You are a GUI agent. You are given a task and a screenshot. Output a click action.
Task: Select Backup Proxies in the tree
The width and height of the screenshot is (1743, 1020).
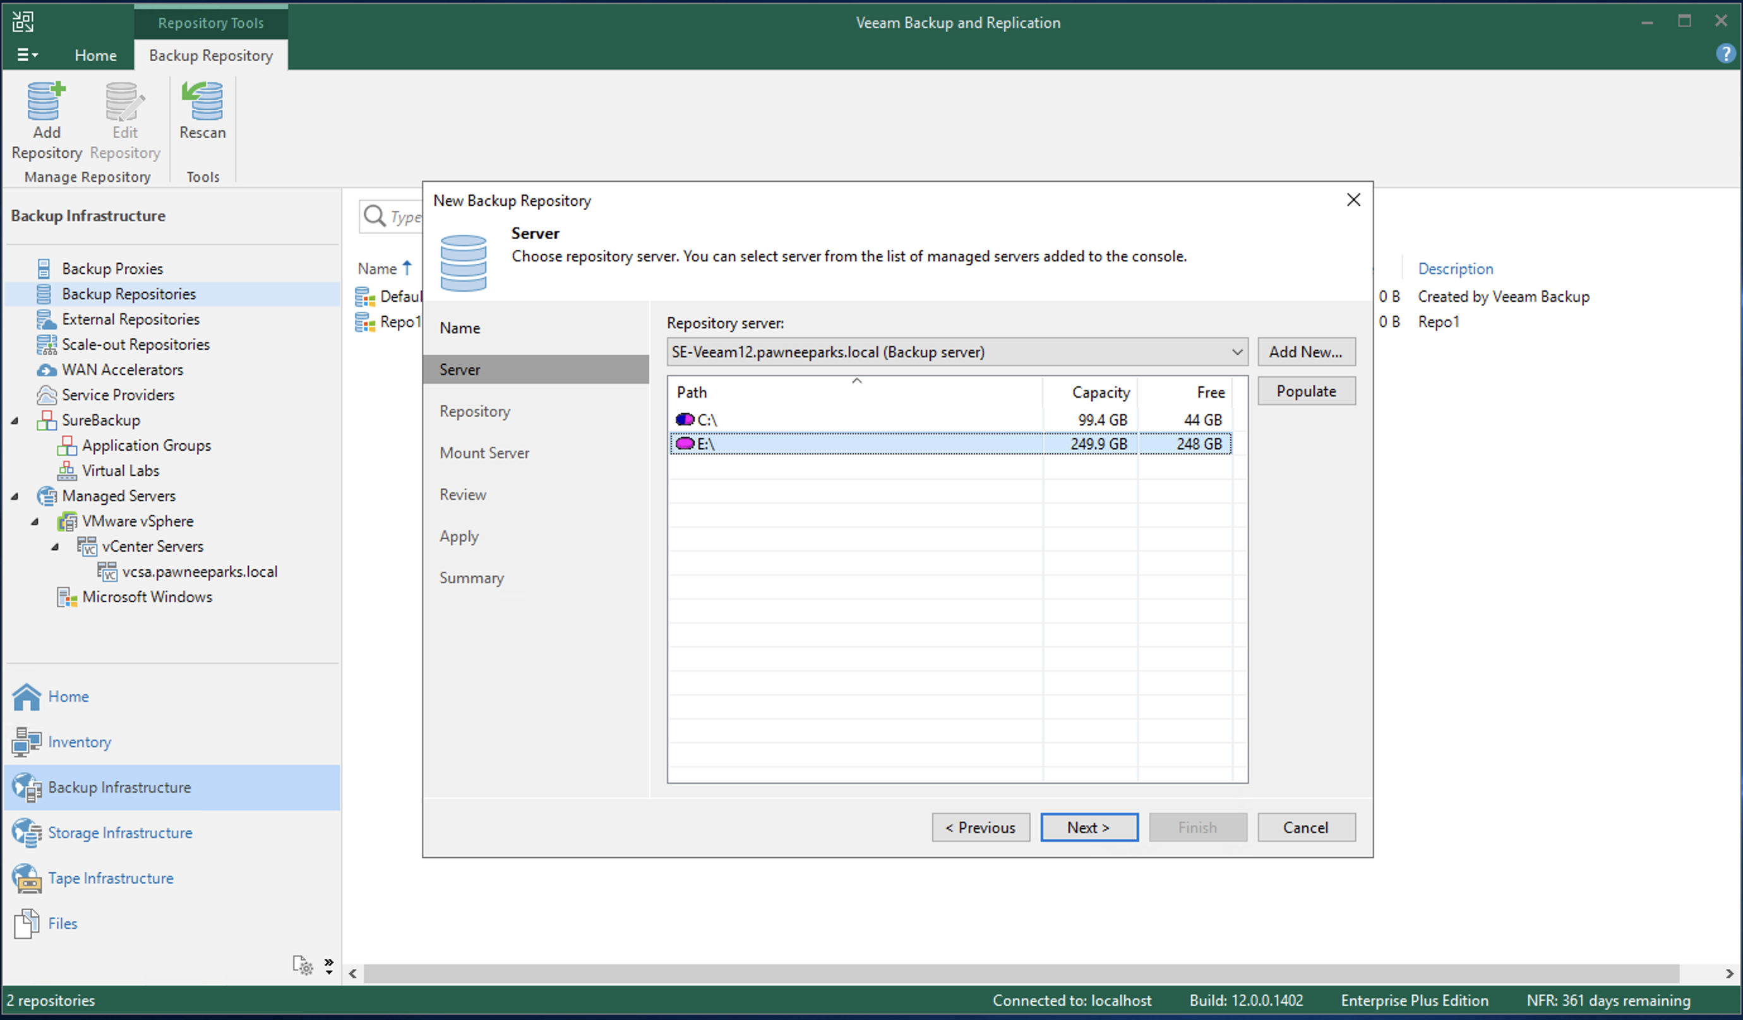112,268
